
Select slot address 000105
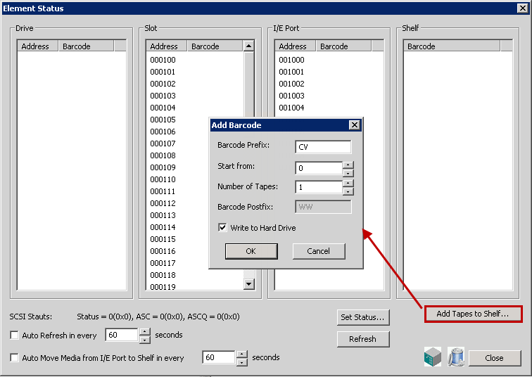[x=163, y=120]
